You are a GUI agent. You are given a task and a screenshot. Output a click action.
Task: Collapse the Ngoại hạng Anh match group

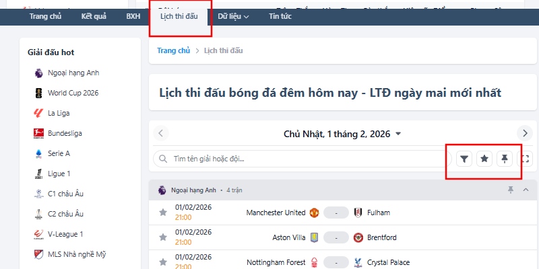[x=526, y=190]
